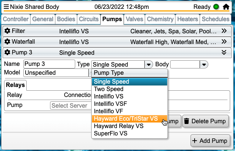Choose Hayward Relay VS pump type
Screen dimensions: 235x151
click(129, 126)
